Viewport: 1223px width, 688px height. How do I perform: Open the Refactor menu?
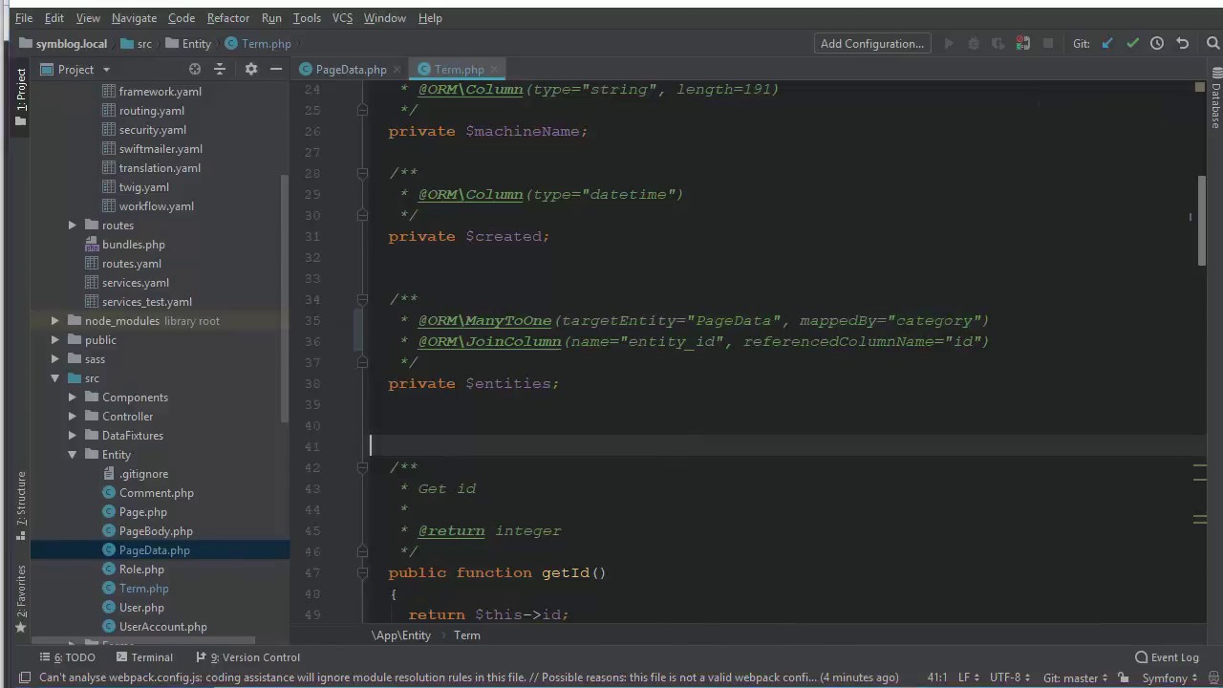(x=228, y=17)
